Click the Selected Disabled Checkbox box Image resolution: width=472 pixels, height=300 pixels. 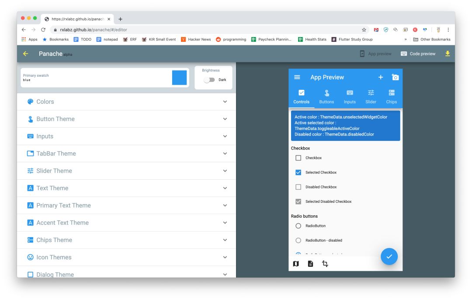[x=298, y=201]
